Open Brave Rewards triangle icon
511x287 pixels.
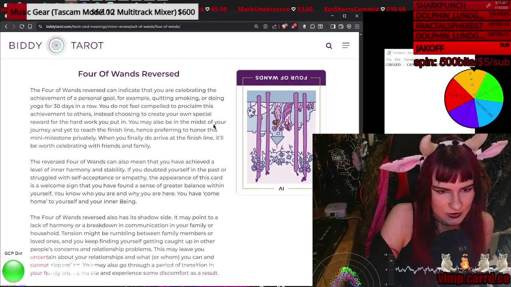[294, 26]
